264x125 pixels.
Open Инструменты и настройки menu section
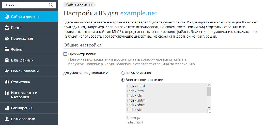(x=24, y=95)
